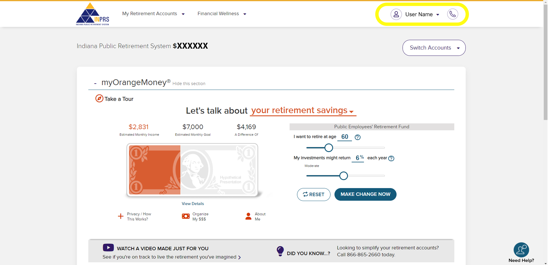Click the About Me person icon
This screenshot has width=548, height=265.
[248, 216]
